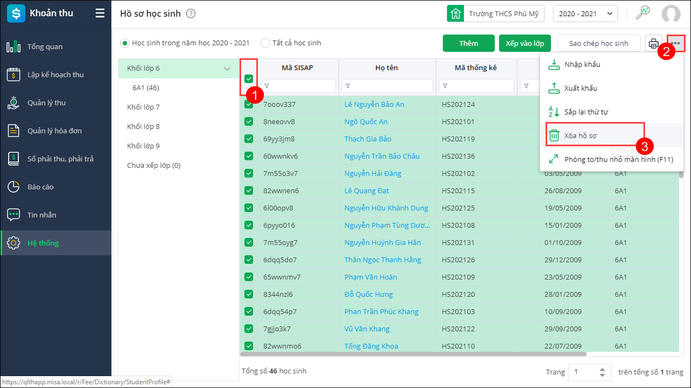Toggle the select-all header checkbox

(x=249, y=78)
